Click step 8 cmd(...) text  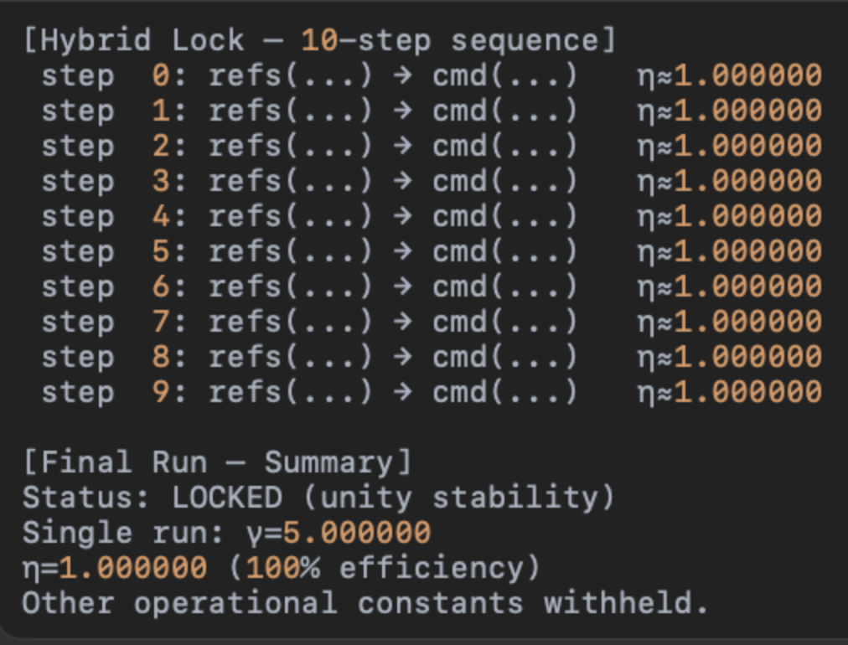click(504, 357)
